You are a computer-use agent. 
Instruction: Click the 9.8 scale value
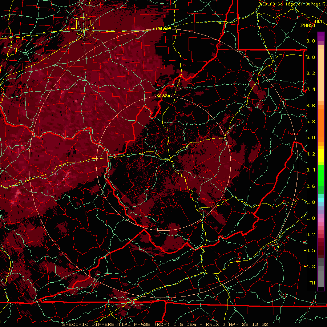pos(311,41)
